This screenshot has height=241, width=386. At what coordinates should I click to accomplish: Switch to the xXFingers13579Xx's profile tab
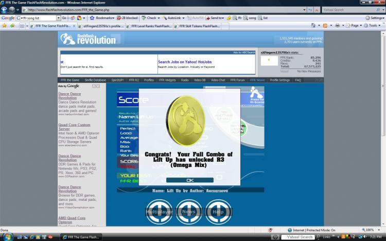tap(101, 26)
